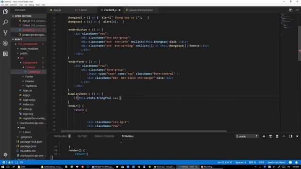This screenshot has height=169, width=301.
Task: Change language mode JavaScript React
Action: click(277, 162)
